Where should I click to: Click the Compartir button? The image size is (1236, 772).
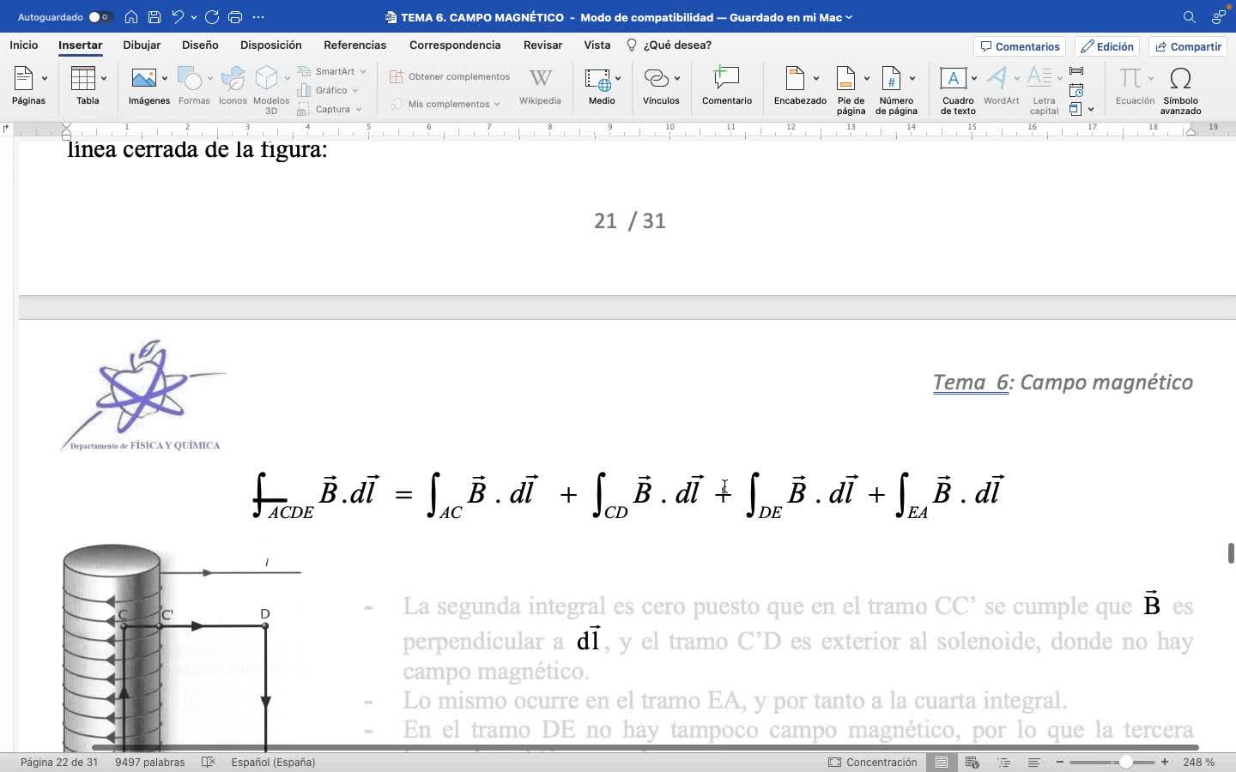click(1188, 46)
